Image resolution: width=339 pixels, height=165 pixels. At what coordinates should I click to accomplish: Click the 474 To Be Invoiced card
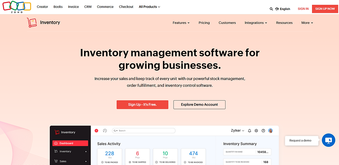(193, 157)
